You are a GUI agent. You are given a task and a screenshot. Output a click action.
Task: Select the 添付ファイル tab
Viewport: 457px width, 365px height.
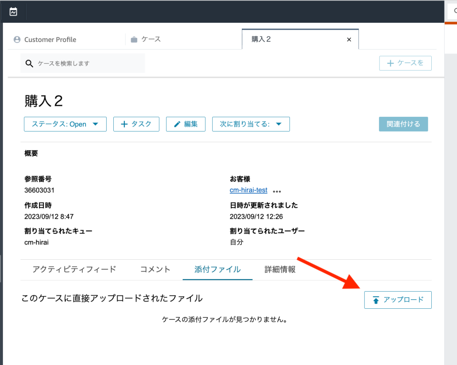coord(218,269)
